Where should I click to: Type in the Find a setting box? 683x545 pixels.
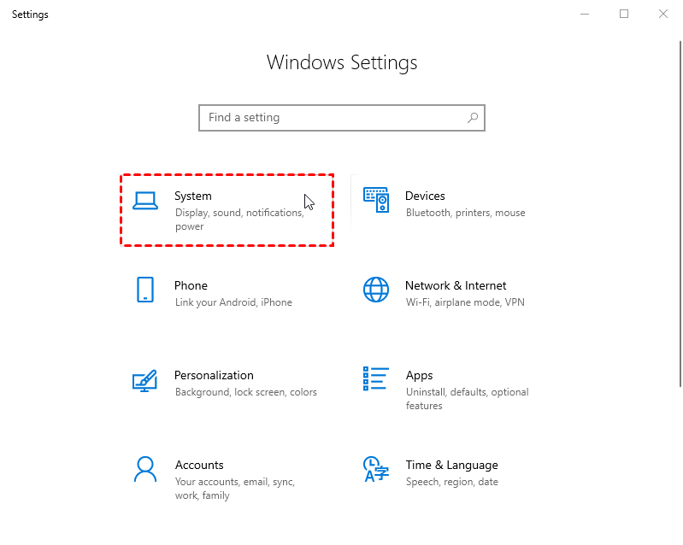pyautogui.click(x=333, y=118)
